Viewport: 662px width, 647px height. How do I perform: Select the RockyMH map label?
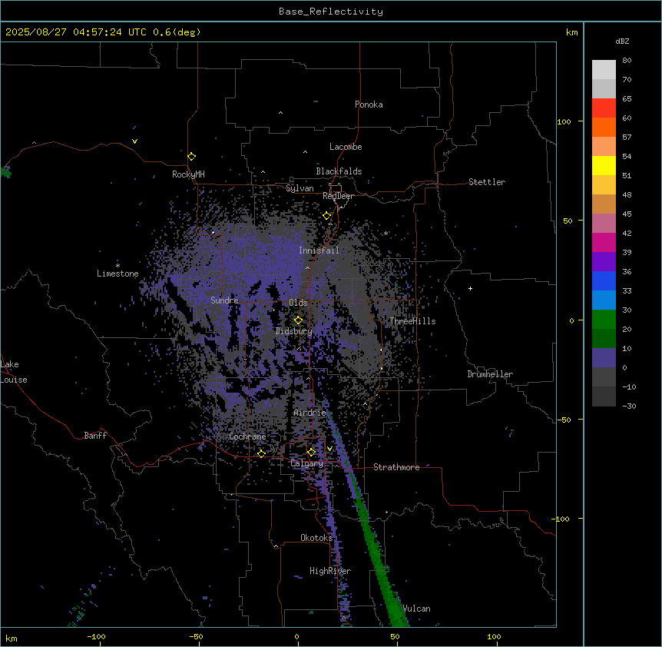coord(188,174)
